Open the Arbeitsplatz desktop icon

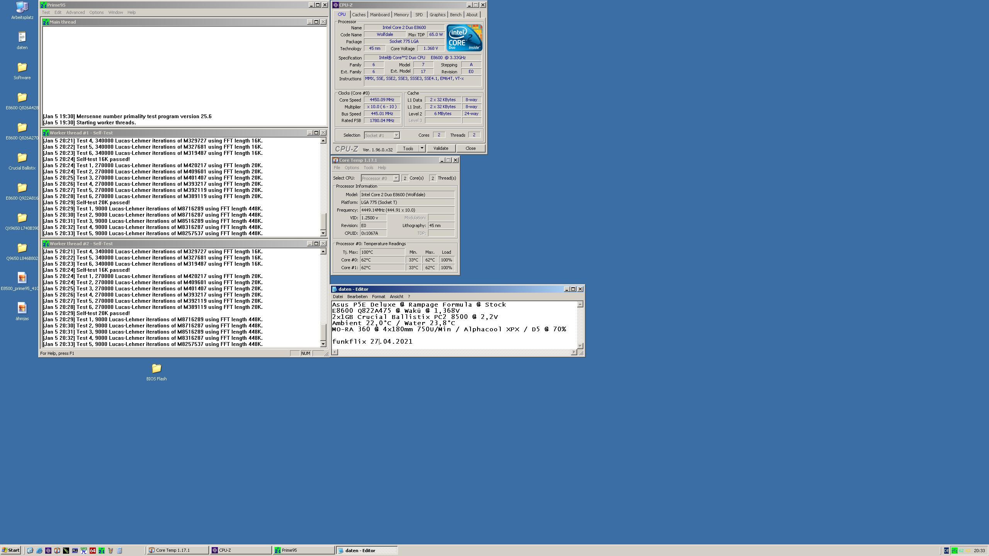[22, 10]
